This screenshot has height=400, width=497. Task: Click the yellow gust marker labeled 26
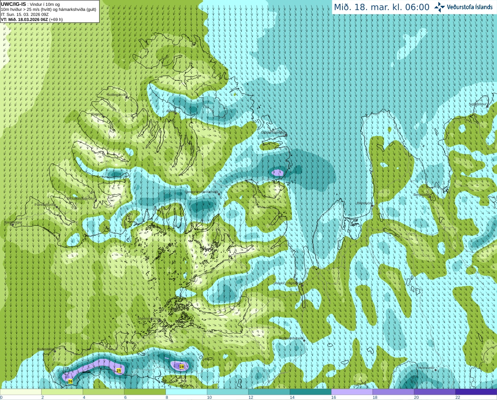pos(70,381)
